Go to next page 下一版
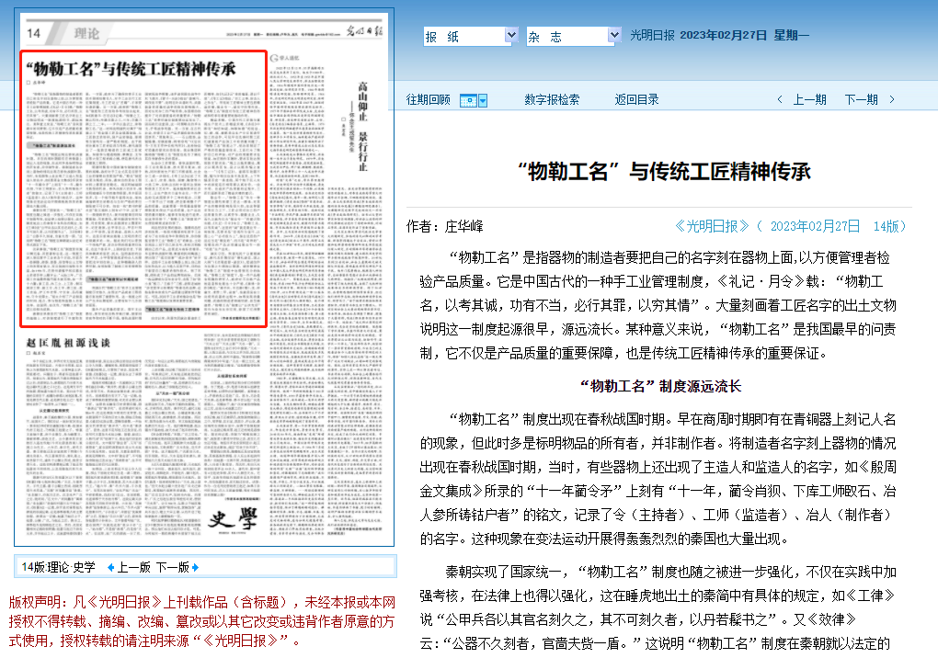Screen dimensions: 938x658 coord(172,567)
